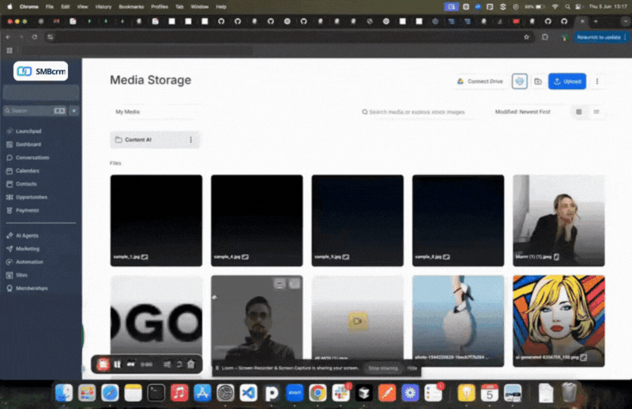The image size is (632, 409).
Task: Open the Modified: Newest First sort dropdown
Action: point(522,111)
